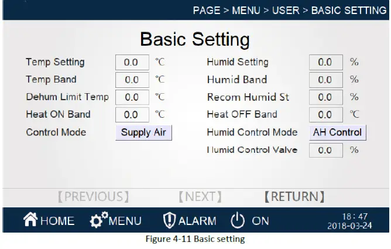Screen dimensions: 391x249
Task: Go to the NEXT page
Action: click(200, 196)
